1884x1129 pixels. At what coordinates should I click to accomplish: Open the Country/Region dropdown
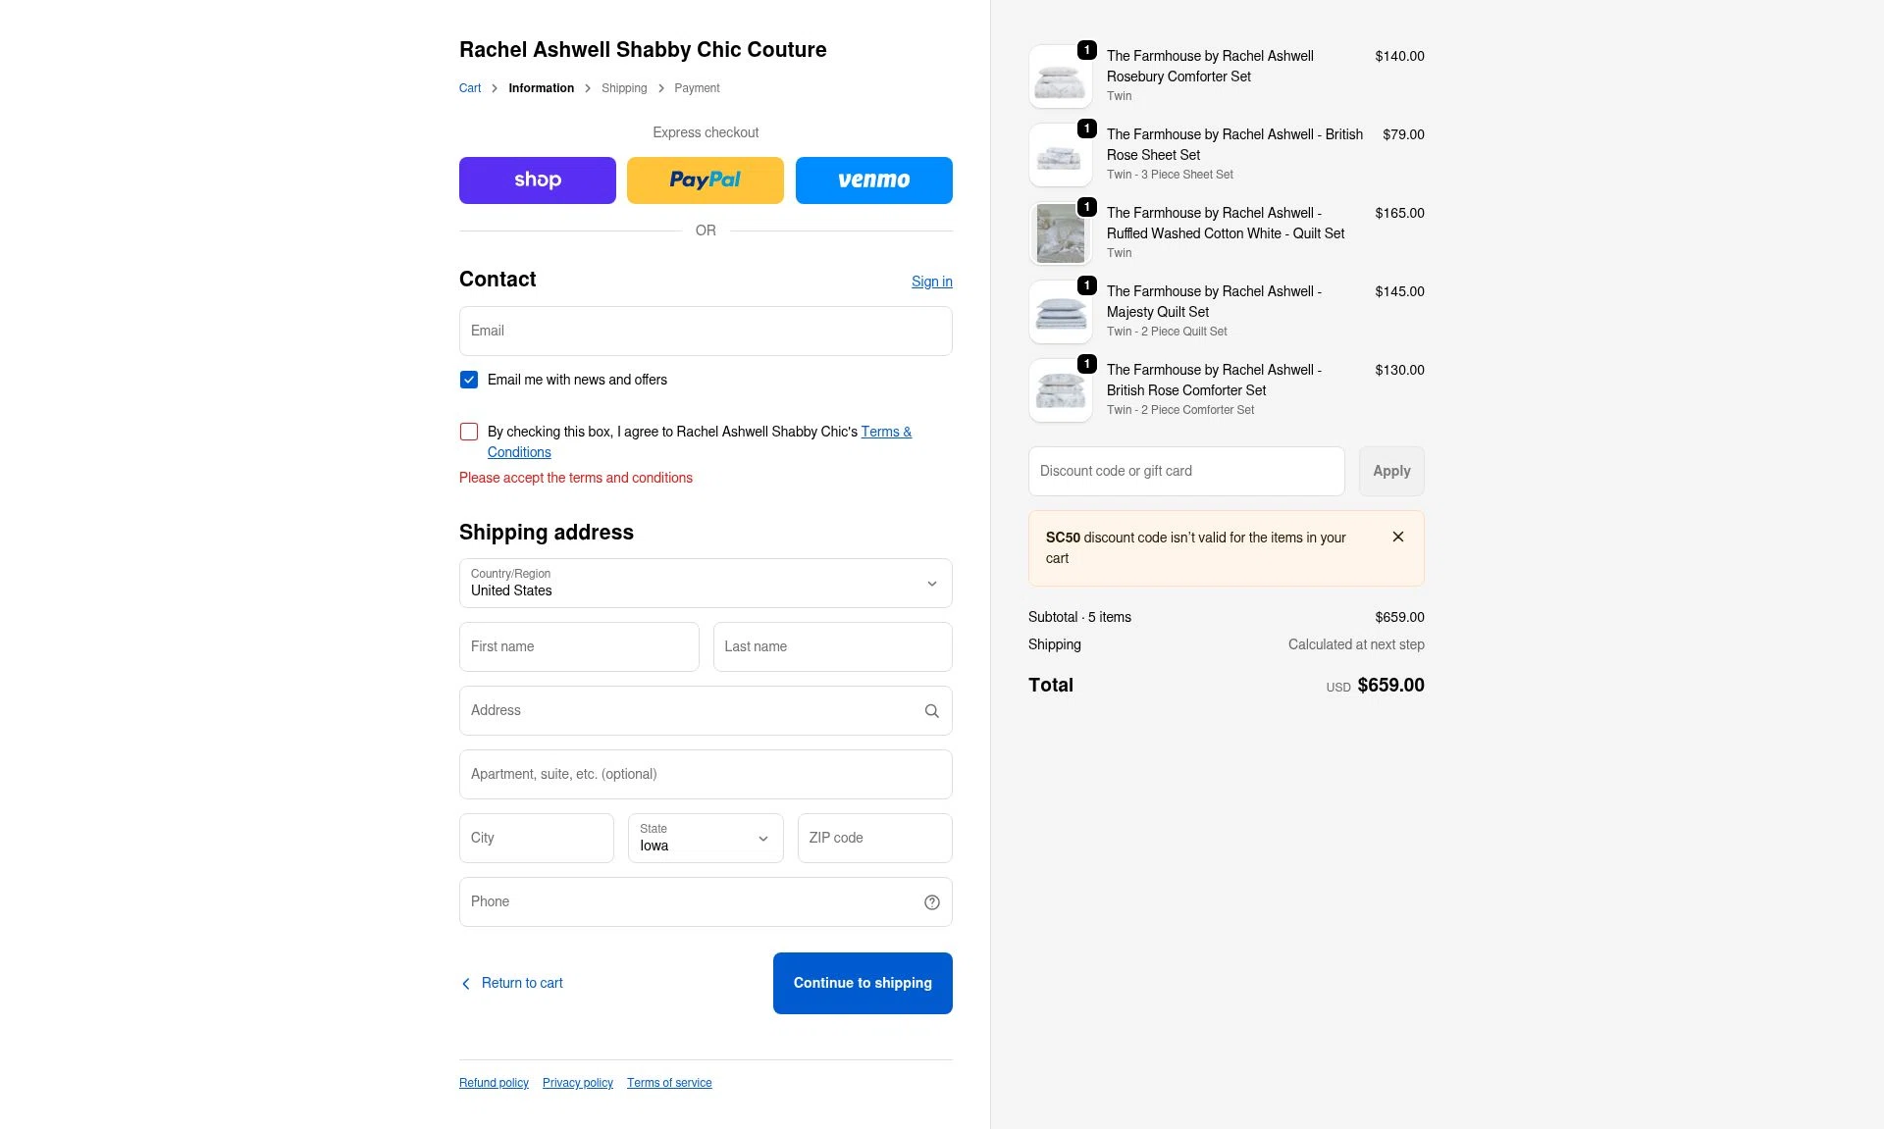click(705, 584)
